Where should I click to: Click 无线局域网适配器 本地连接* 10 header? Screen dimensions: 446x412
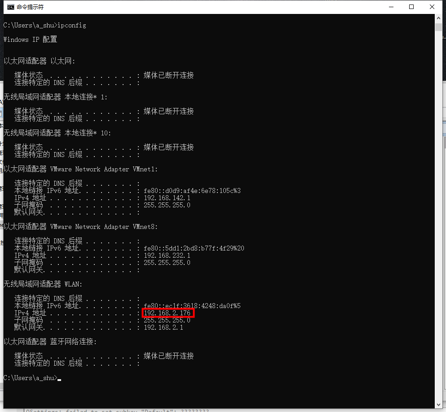[57, 133]
